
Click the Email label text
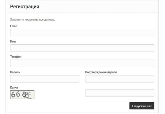[14, 26]
